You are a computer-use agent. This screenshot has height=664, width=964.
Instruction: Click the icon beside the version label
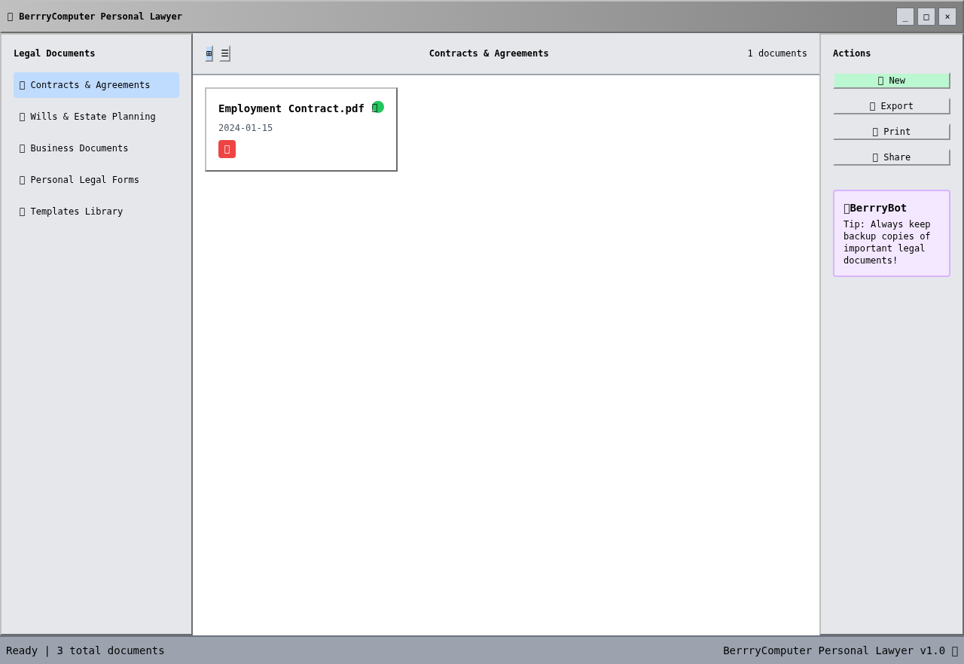tap(954, 650)
